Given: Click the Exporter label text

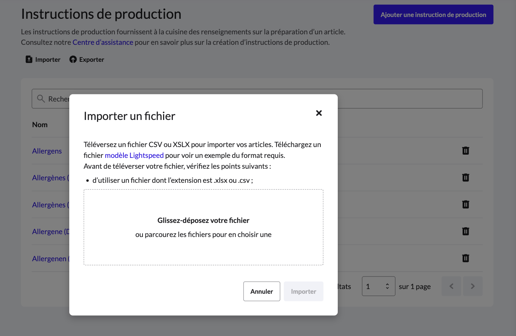Looking at the screenshot, I should point(92,60).
